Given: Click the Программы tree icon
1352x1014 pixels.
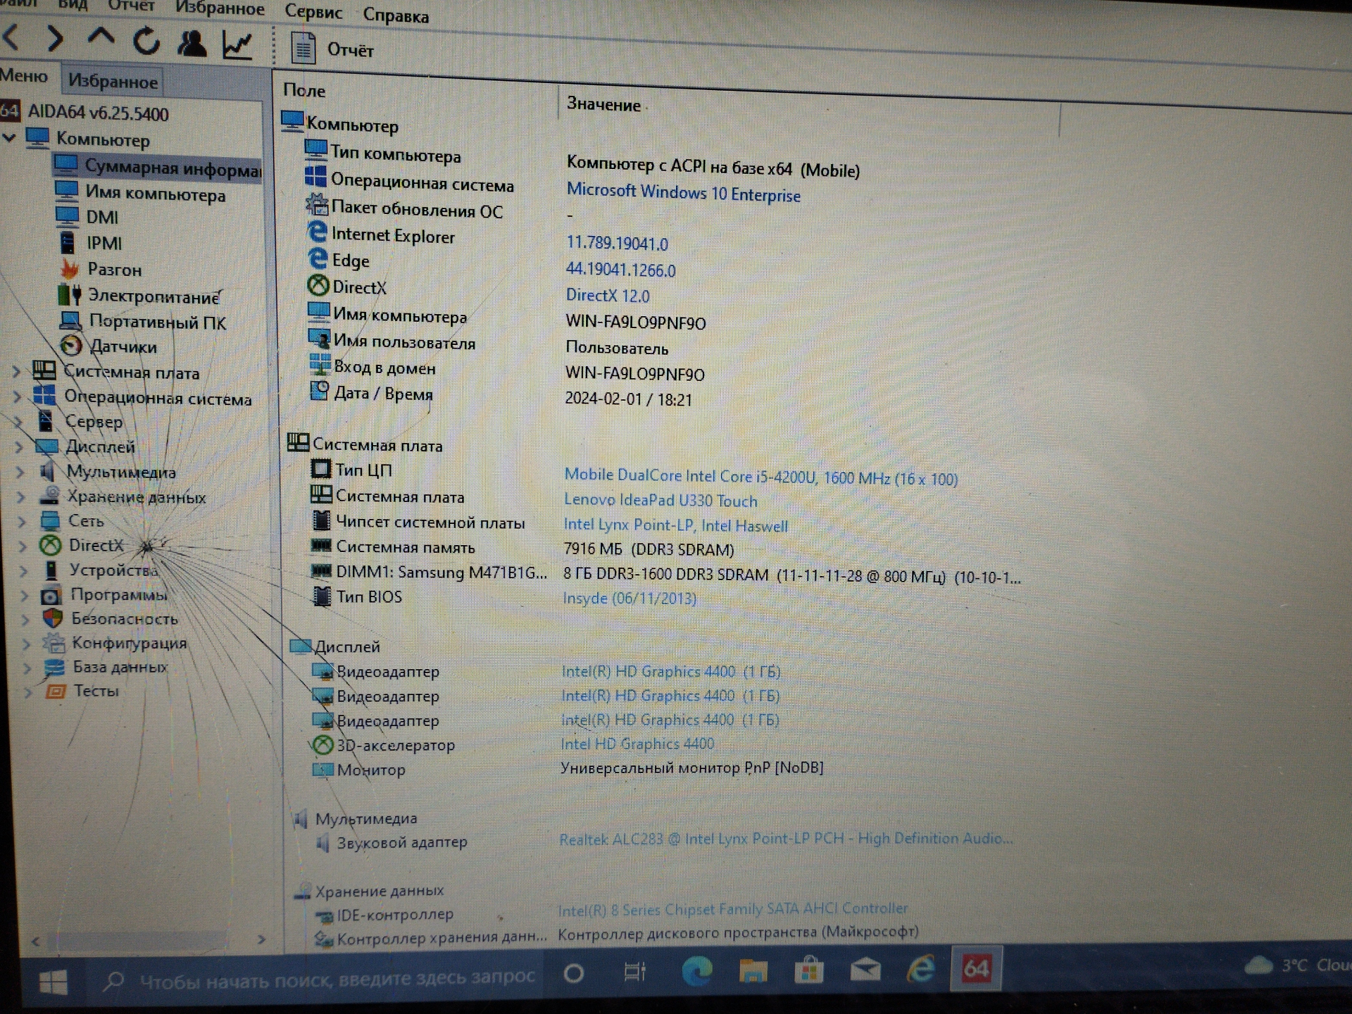Looking at the screenshot, I should [x=51, y=596].
